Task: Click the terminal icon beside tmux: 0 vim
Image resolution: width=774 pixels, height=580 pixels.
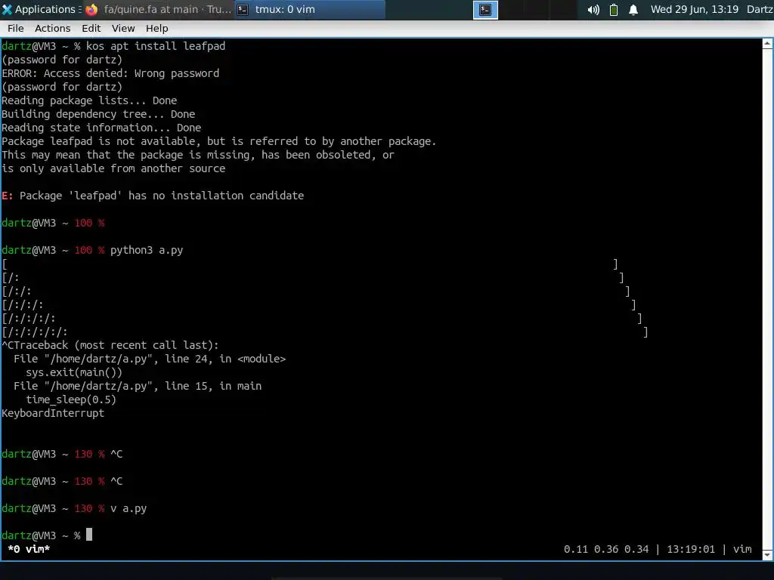Action: click(x=243, y=9)
